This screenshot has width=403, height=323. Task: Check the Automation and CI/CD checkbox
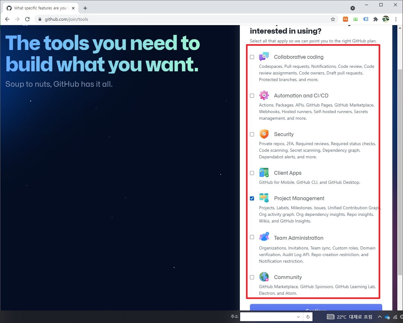pos(252,96)
